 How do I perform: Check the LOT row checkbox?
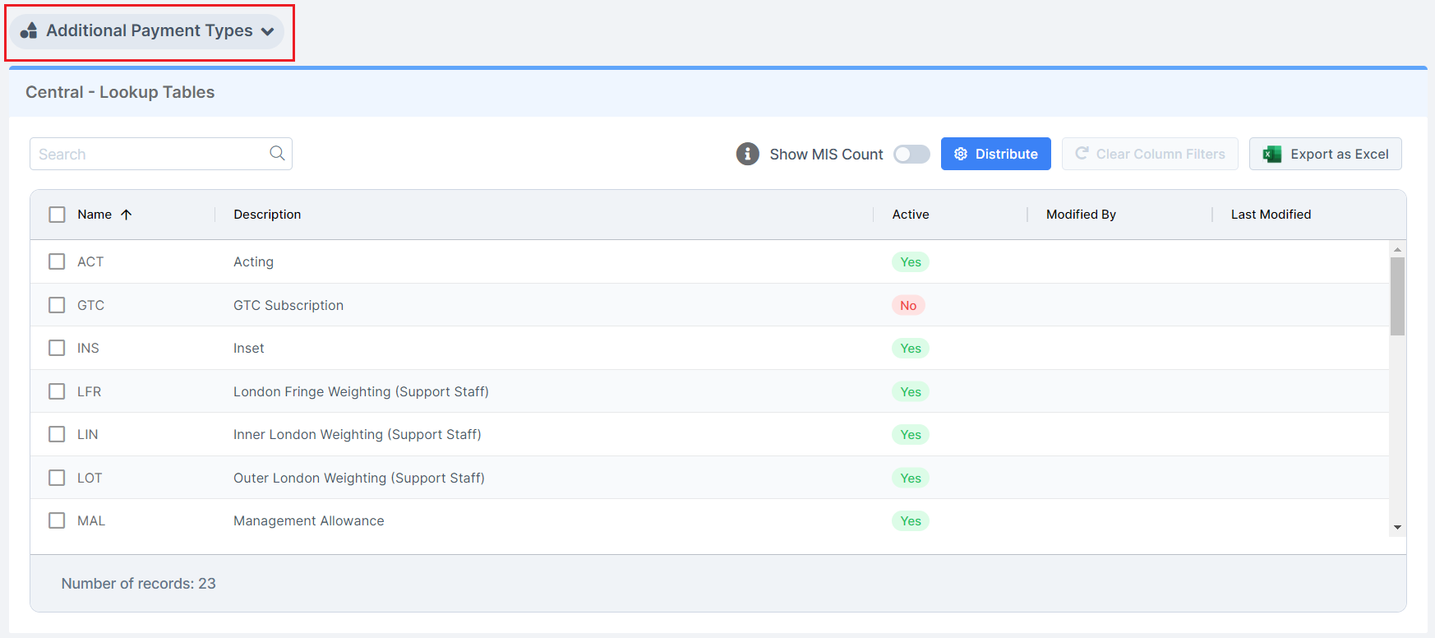[x=57, y=478]
